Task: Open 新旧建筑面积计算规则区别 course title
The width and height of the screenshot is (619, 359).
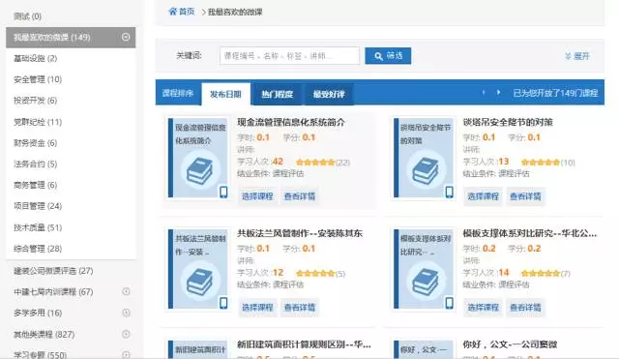Action: [304, 344]
